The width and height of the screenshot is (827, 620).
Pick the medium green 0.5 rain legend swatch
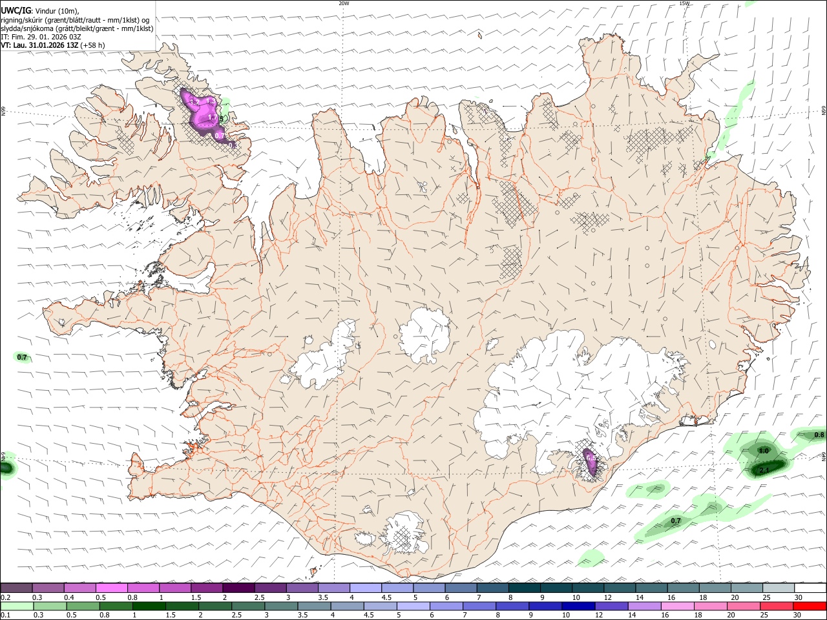82,606
